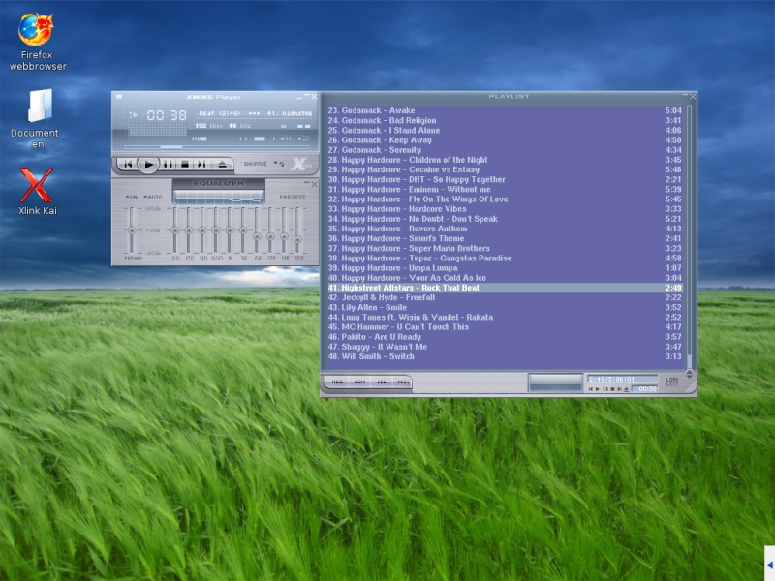Open the playlist MISC menu
Viewport: 775px width, 581px height.
click(x=403, y=382)
